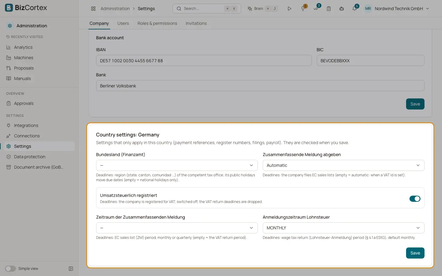This screenshot has height=276, width=442.
Task: Open the Bundesland (Finanzamt) dropdown
Action: (177, 165)
